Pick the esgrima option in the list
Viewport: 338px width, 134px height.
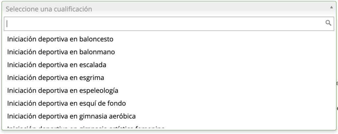click(x=56, y=77)
